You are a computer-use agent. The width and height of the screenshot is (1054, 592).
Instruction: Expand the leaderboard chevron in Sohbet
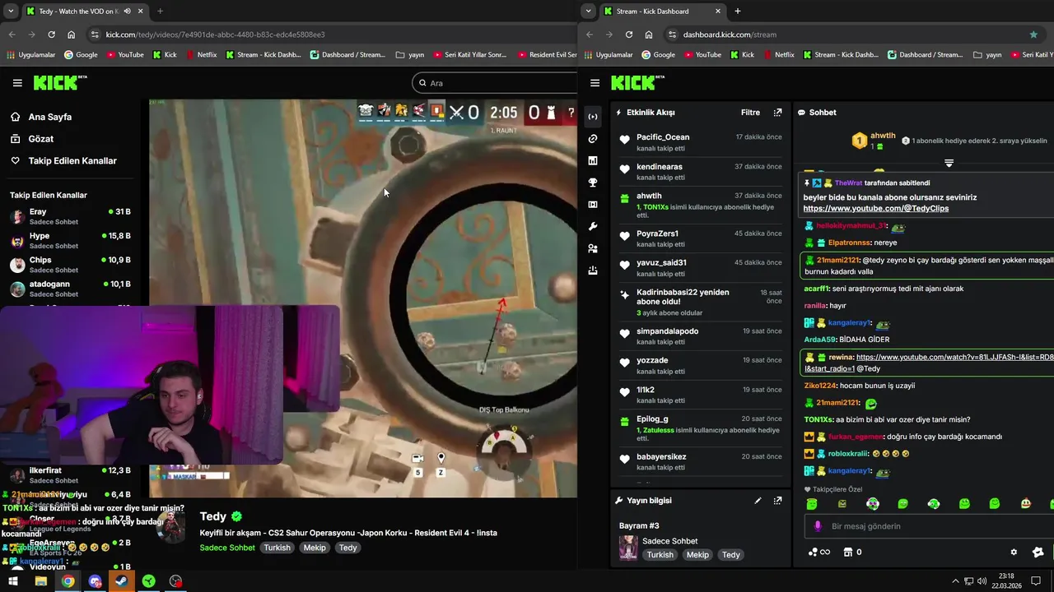949,163
